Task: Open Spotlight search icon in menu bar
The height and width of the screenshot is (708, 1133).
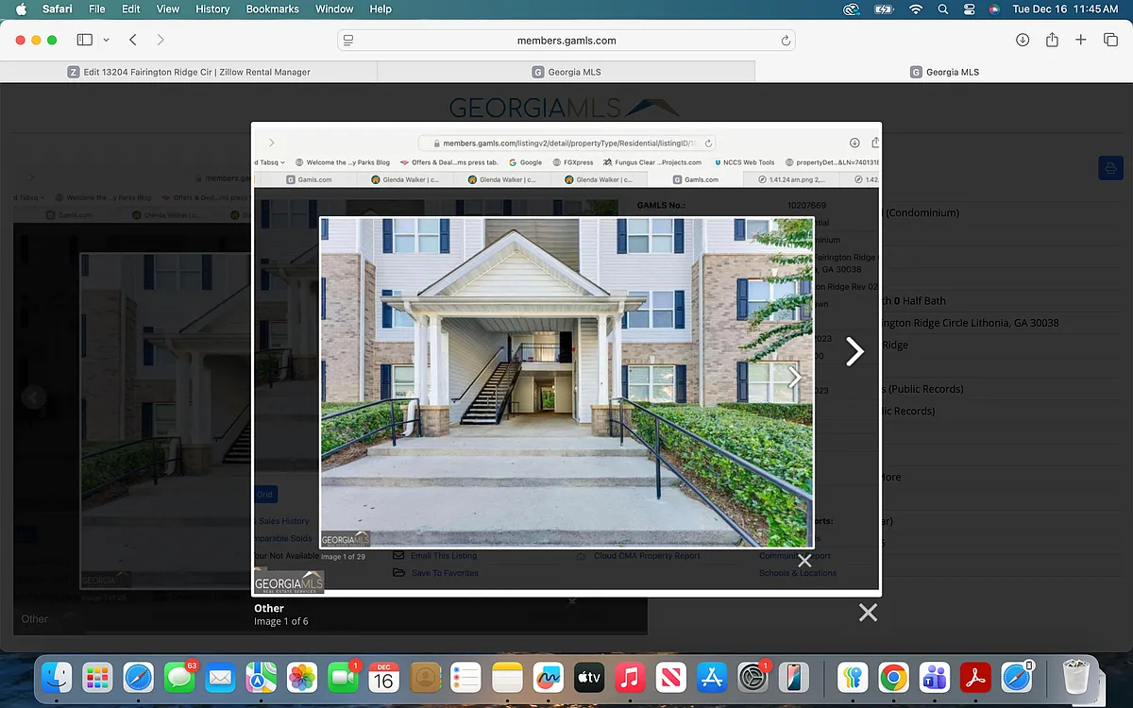Action: (942, 8)
